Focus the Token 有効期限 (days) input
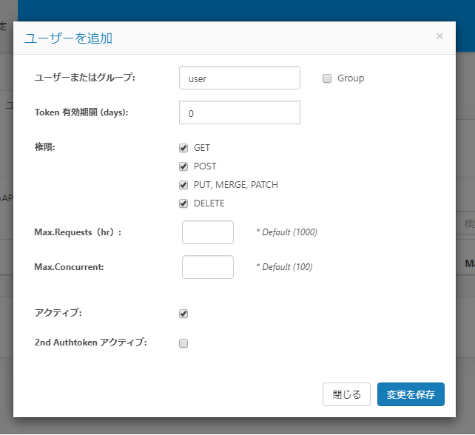475x435 pixels. pos(239,113)
